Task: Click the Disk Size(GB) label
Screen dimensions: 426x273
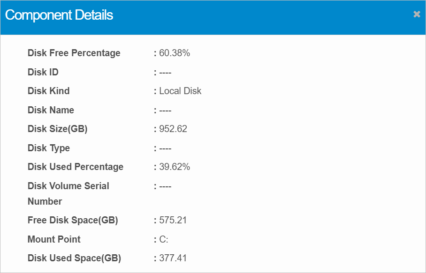Action: [58, 129]
